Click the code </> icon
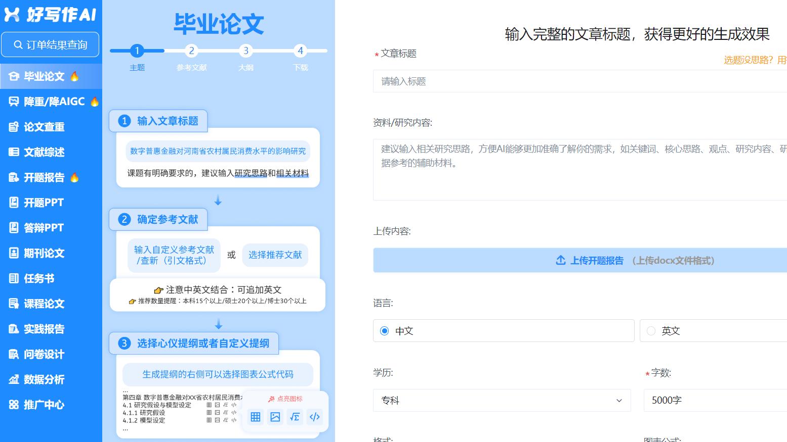 pyautogui.click(x=314, y=417)
